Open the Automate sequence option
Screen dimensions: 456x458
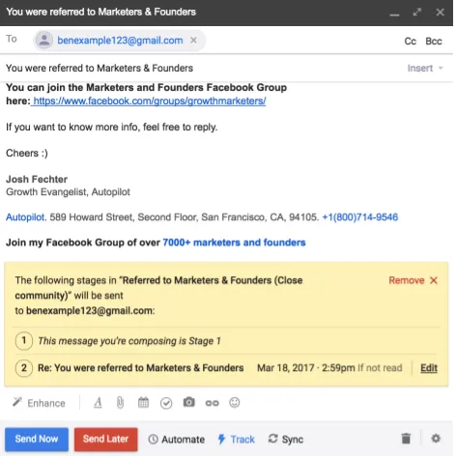pyautogui.click(x=177, y=440)
